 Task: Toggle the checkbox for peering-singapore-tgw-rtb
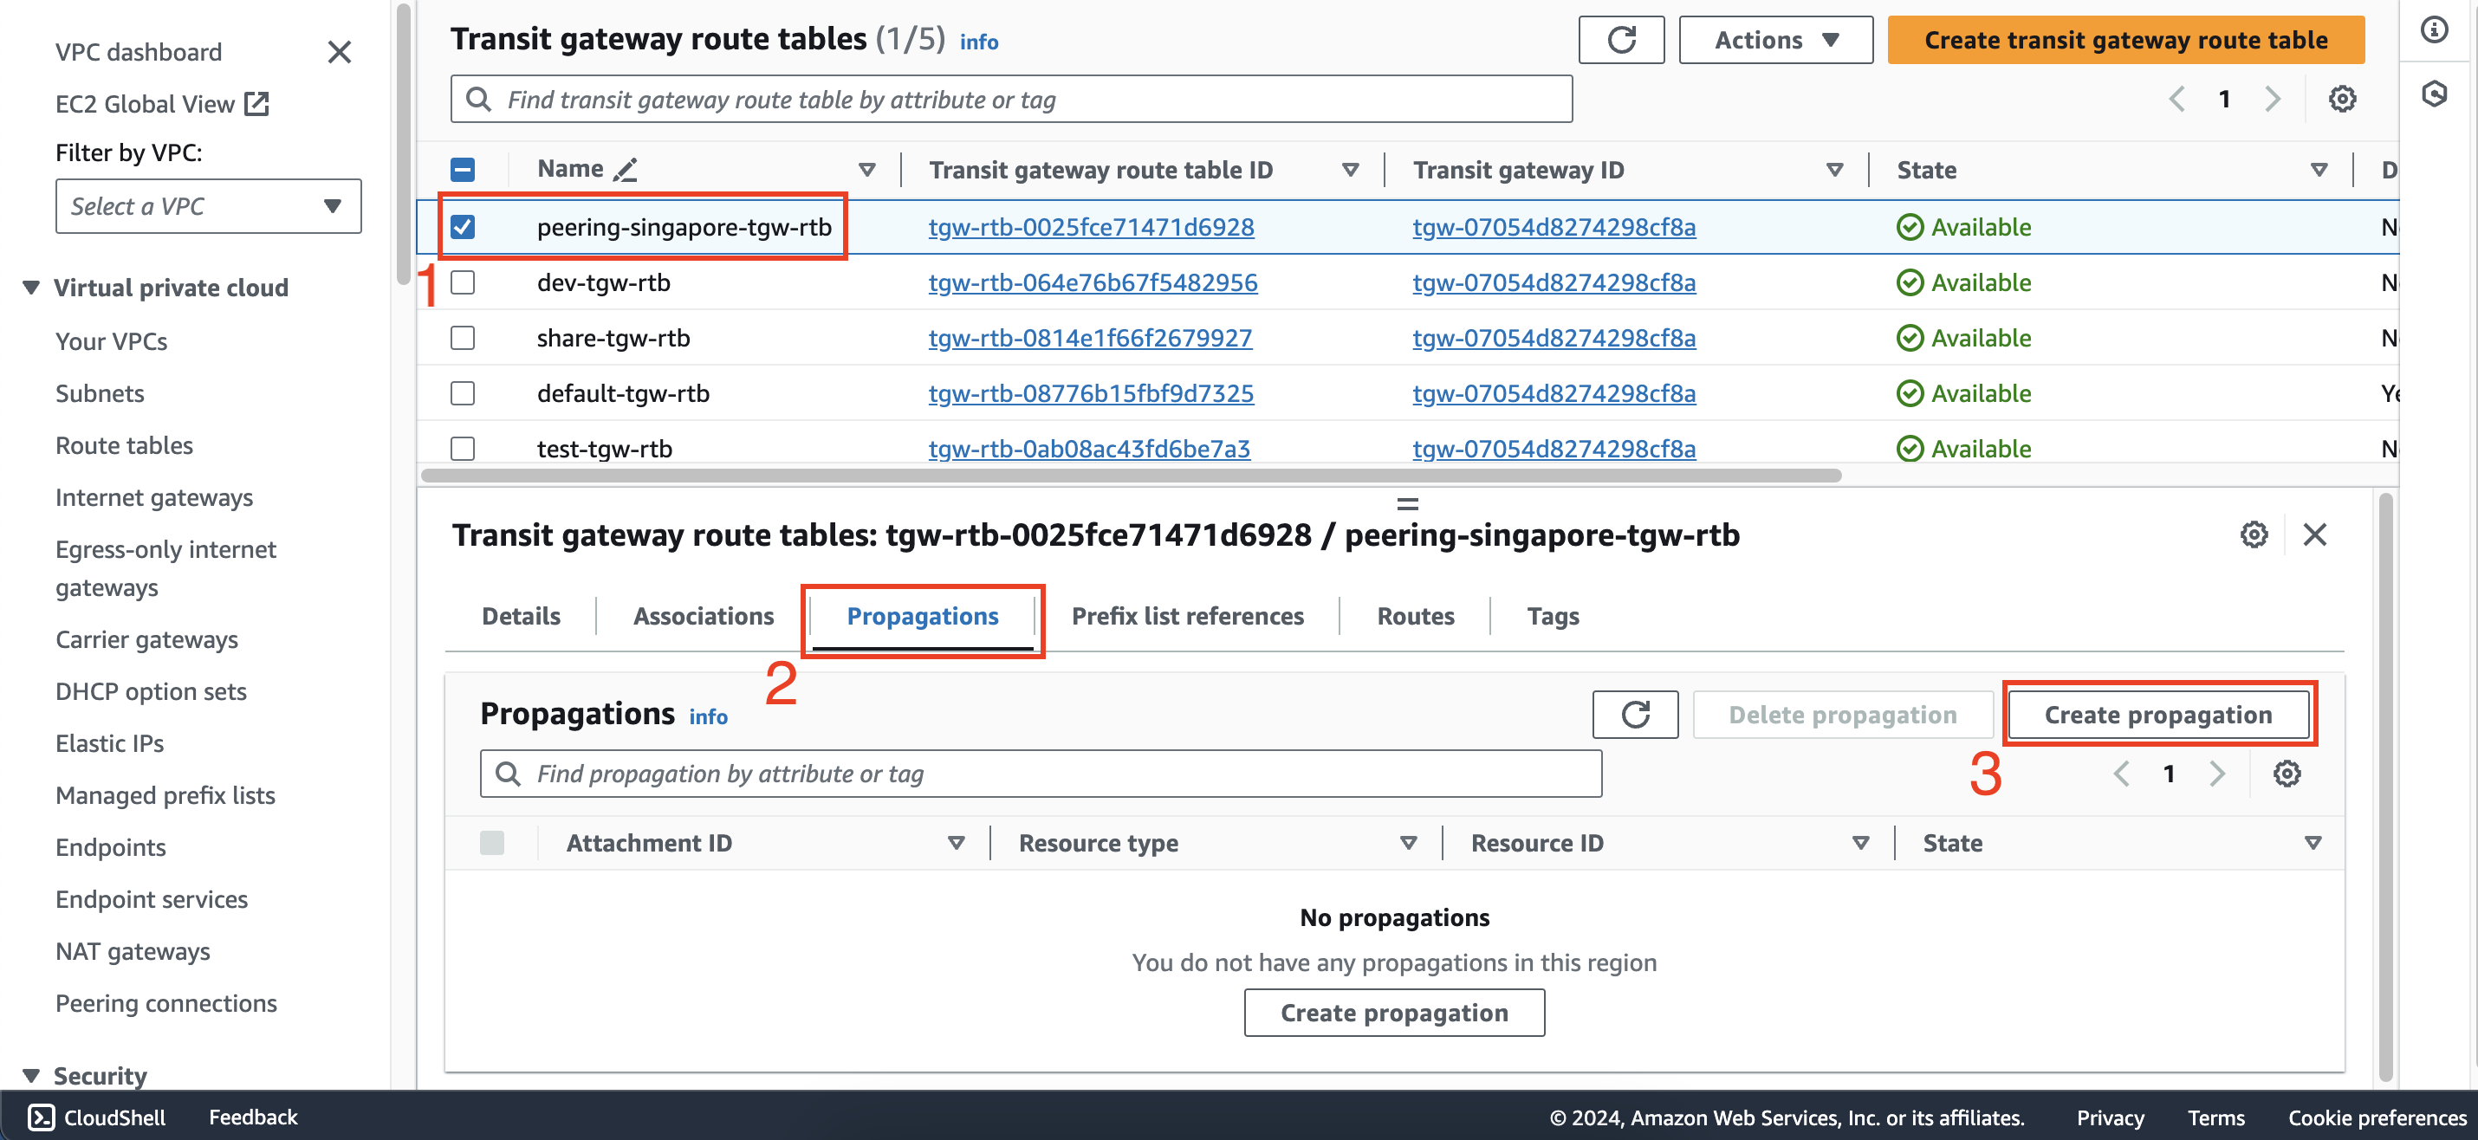pos(464,226)
